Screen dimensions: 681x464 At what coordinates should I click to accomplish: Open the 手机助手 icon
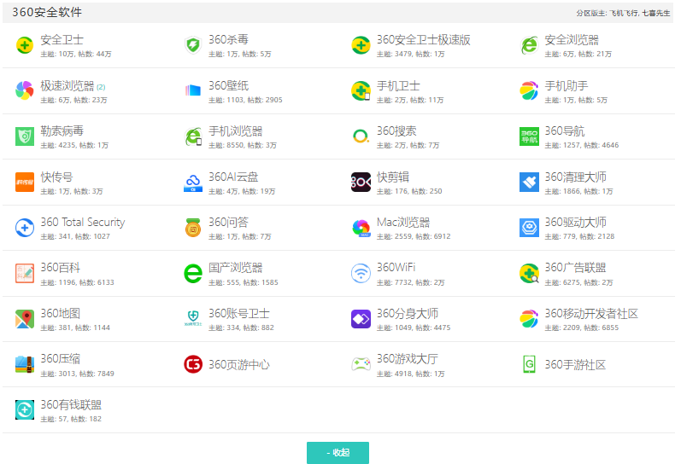pyautogui.click(x=529, y=90)
